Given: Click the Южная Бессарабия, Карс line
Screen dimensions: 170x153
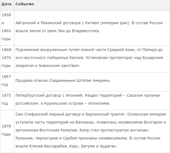Looking at the screenshot, I should (x=66, y=146).
